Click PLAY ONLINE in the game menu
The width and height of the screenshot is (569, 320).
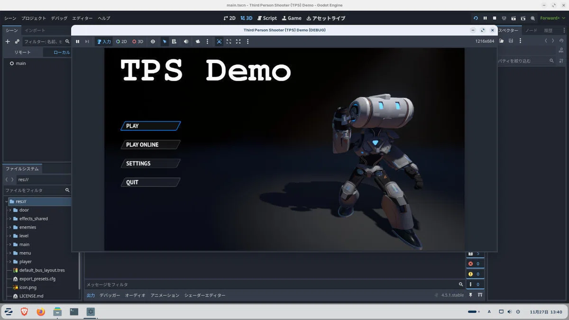click(x=151, y=145)
